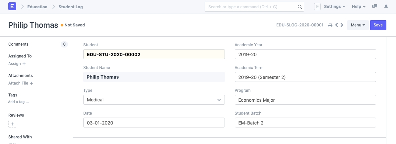The width and height of the screenshot is (396, 144).
Task: Go to next record arrow
Action: click(x=342, y=25)
